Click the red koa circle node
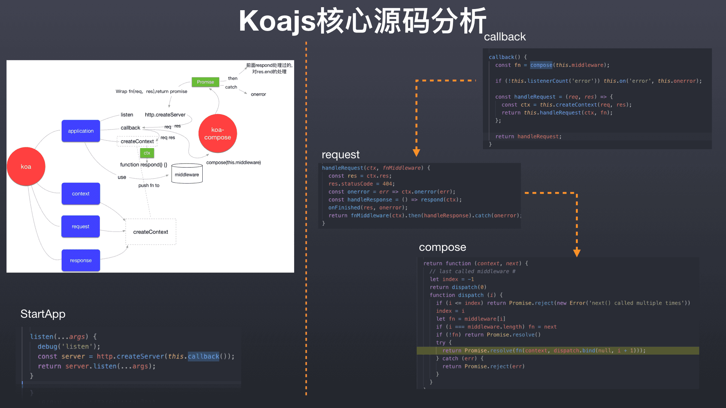Screen dimensions: 726x408 point(26,167)
